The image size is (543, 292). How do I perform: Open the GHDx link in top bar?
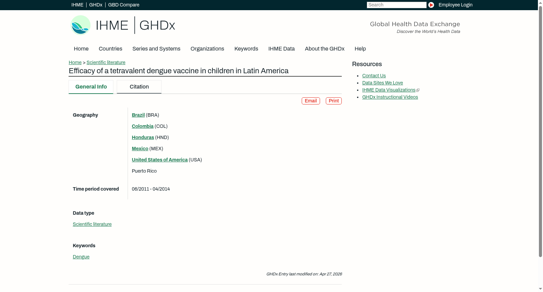(x=96, y=5)
